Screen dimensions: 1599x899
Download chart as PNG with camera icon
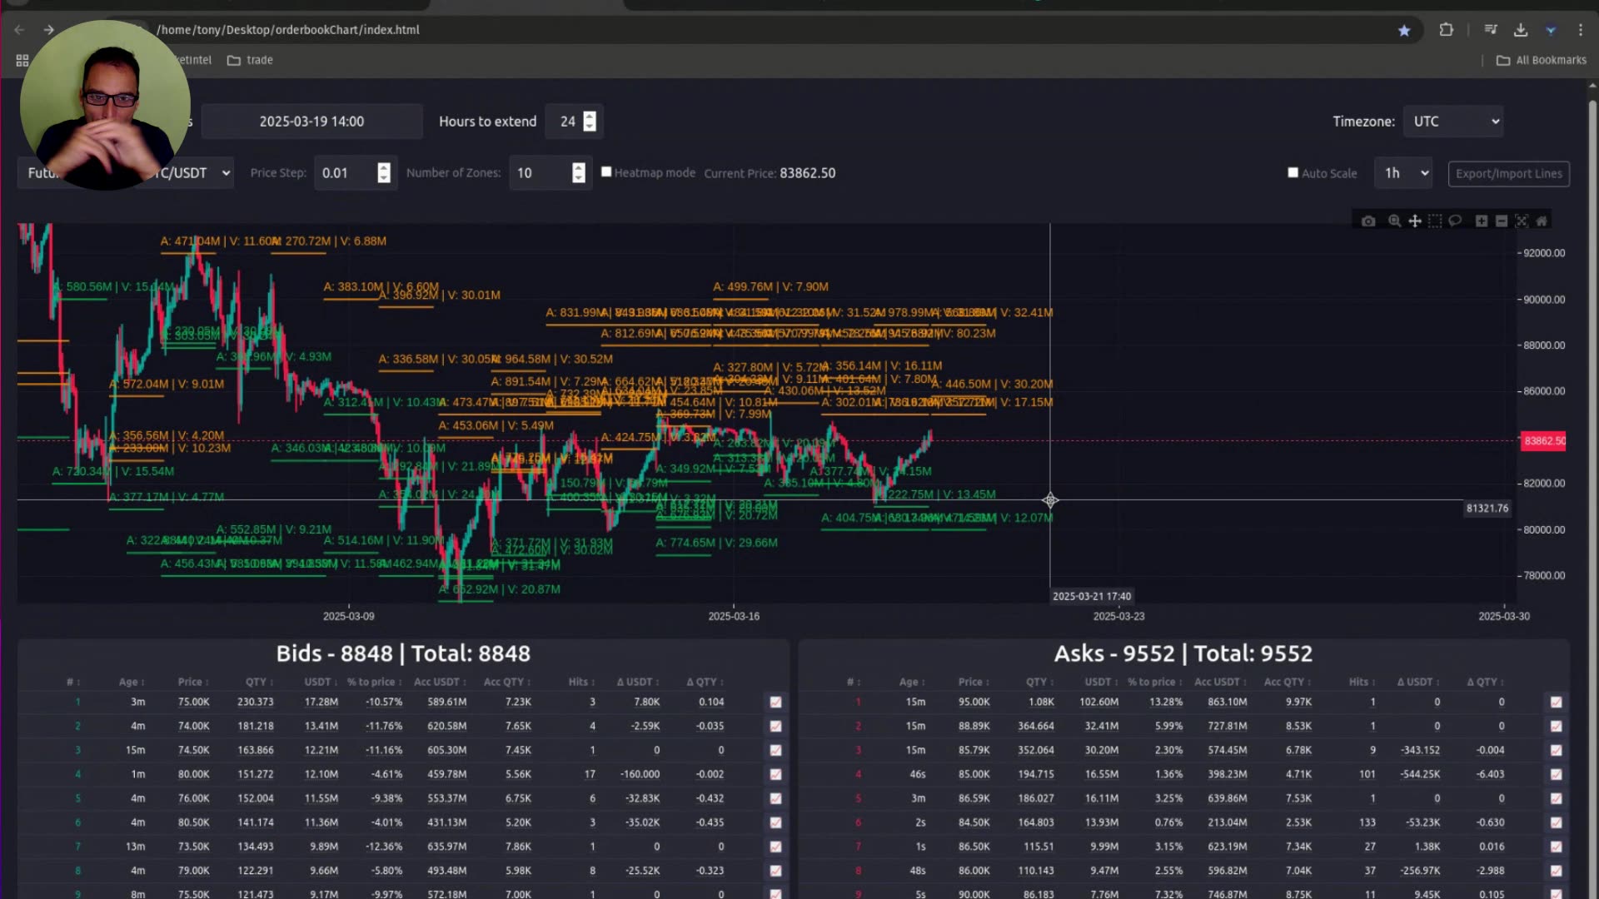point(1368,221)
